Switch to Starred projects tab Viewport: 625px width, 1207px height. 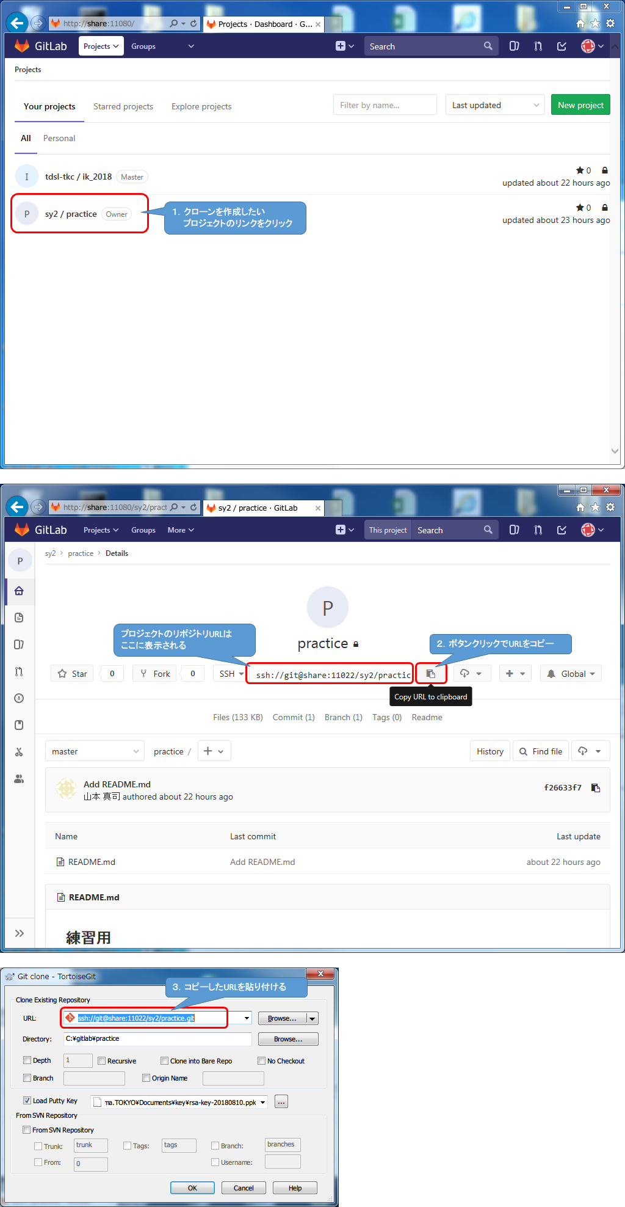[x=123, y=106]
